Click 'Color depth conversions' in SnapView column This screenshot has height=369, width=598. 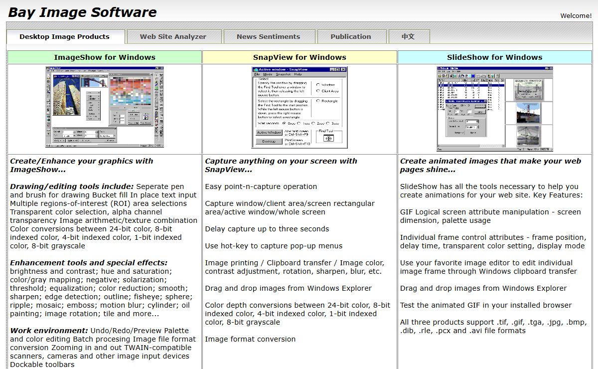pos(298,314)
